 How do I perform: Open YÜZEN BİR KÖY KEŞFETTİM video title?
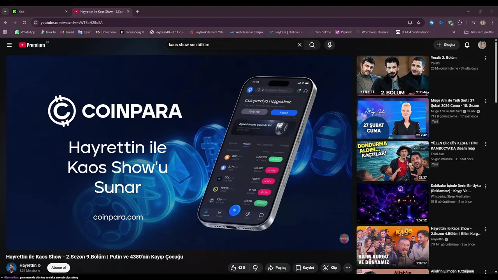(454, 145)
